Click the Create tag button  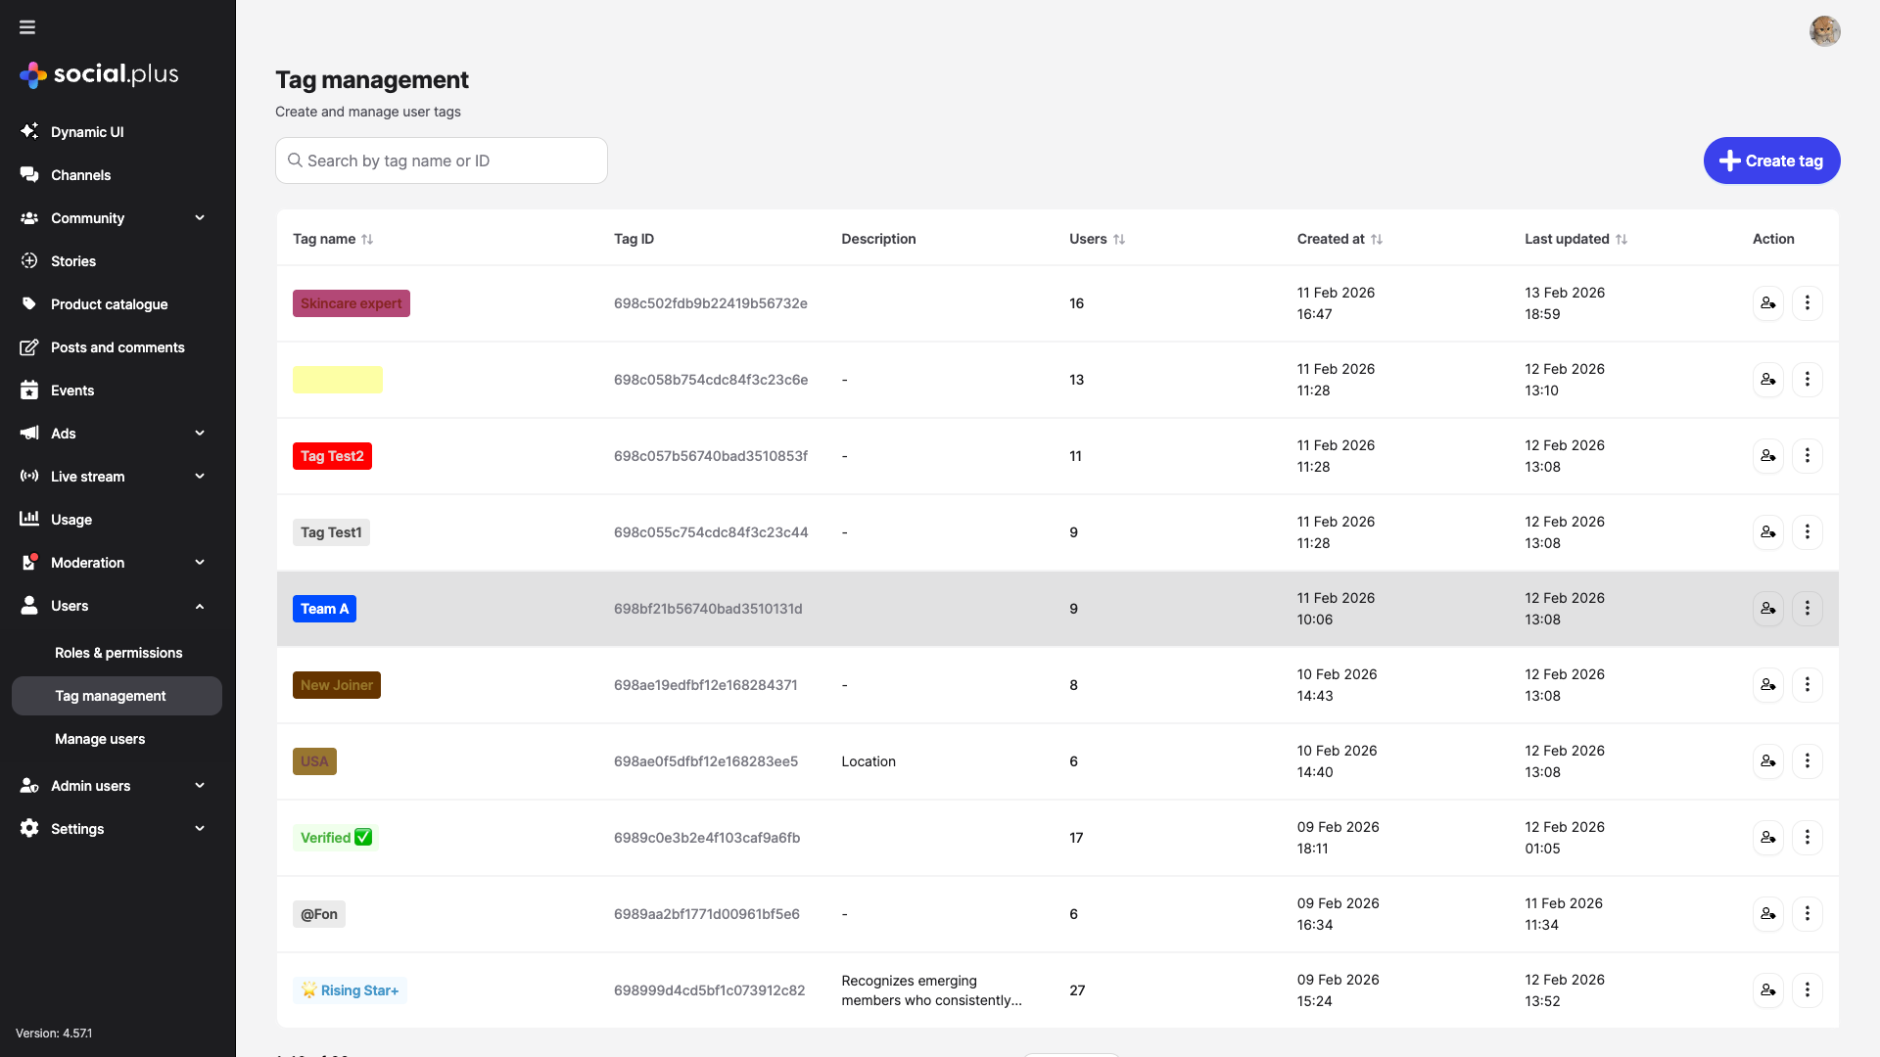(1771, 161)
